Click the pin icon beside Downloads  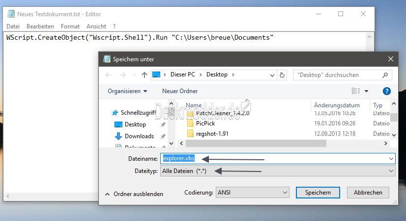[x=163, y=136]
